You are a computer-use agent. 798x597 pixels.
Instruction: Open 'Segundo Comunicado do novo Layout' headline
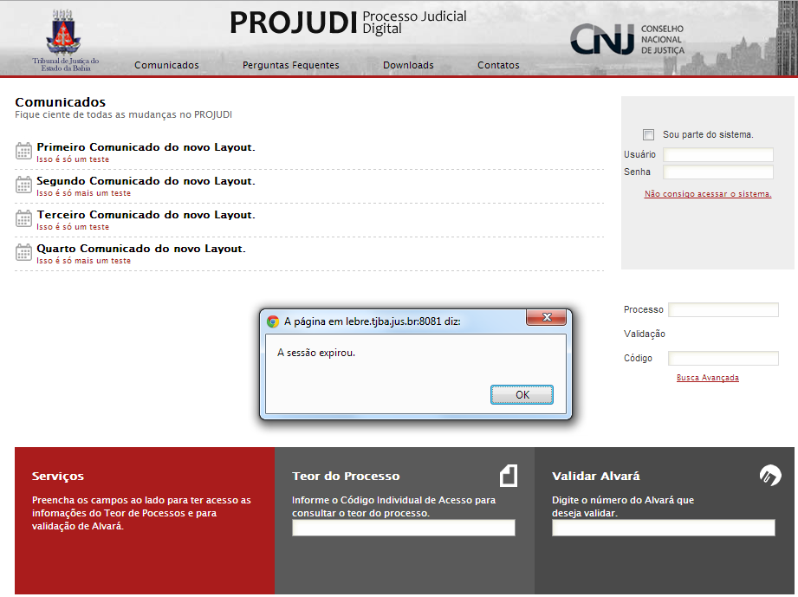[x=146, y=181]
